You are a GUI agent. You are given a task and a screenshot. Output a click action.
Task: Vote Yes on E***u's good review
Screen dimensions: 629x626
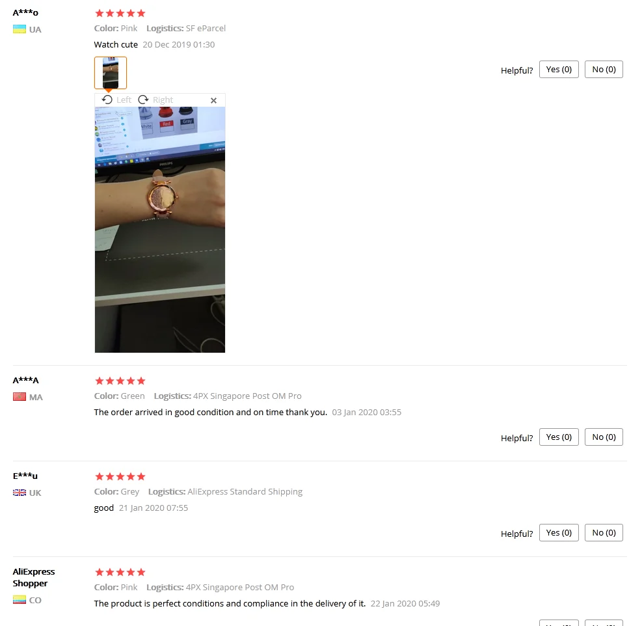pyautogui.click(x=559, y=532)
